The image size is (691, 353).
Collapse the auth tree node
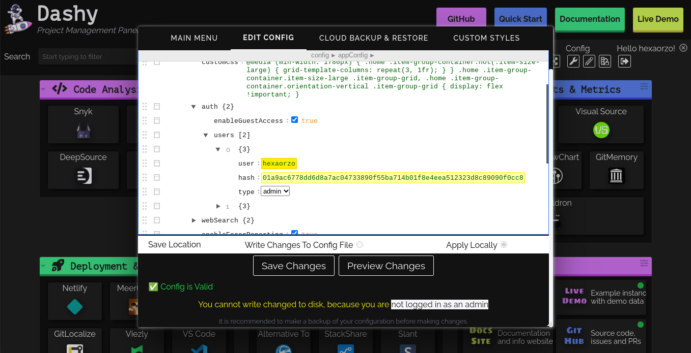click(x=194, y=107)
